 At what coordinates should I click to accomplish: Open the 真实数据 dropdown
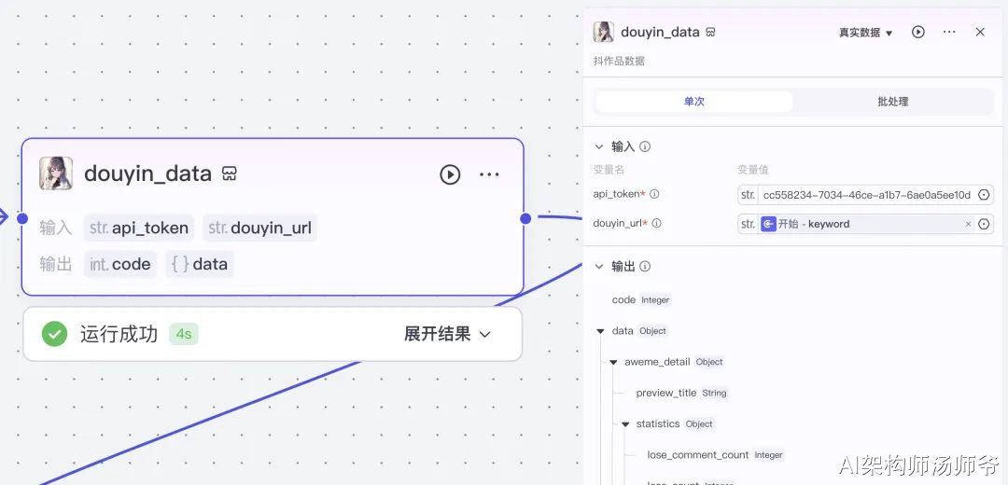[x=865, y=32]
